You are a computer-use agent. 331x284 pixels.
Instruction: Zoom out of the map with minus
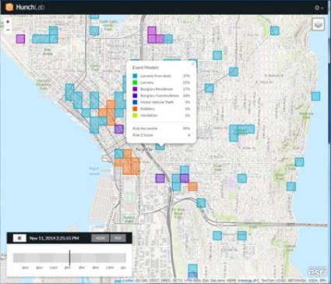pyautogui.click(x=8, y=30)
